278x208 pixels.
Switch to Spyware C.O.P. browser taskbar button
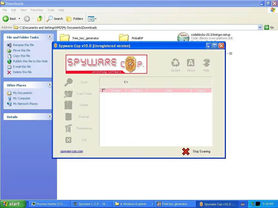tap(91, 204)
